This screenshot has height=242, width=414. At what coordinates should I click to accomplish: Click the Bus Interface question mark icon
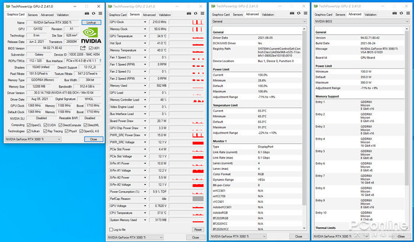pos(100,61)
